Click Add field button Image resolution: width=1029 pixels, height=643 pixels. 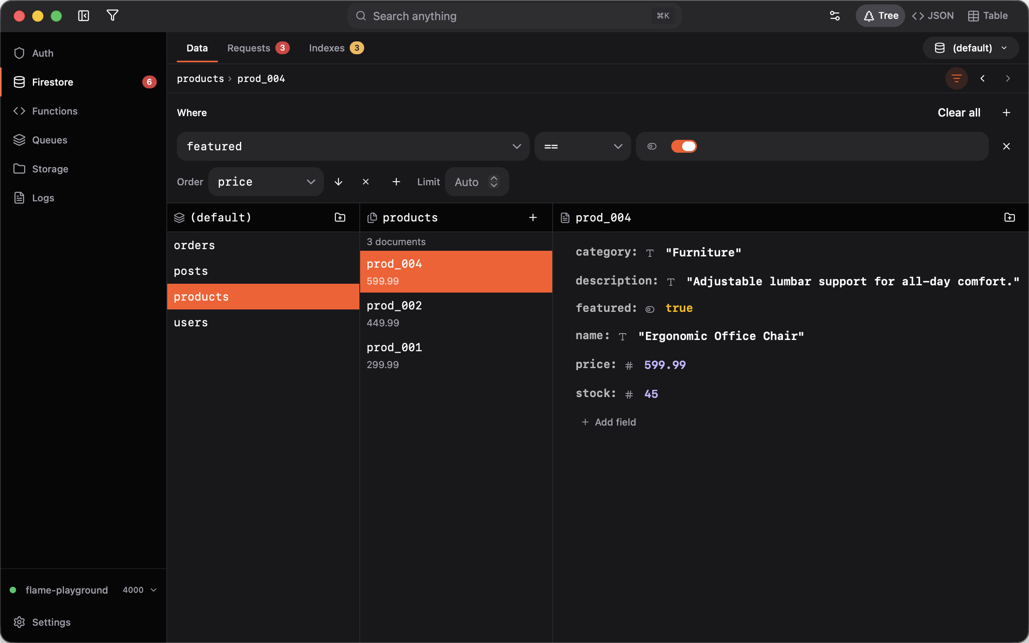609,422
